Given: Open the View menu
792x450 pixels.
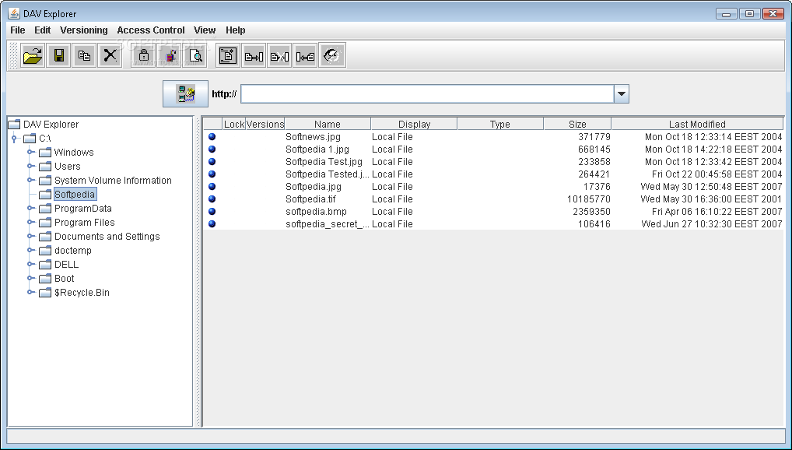Looking at the screenshot, I should point(205,30).
